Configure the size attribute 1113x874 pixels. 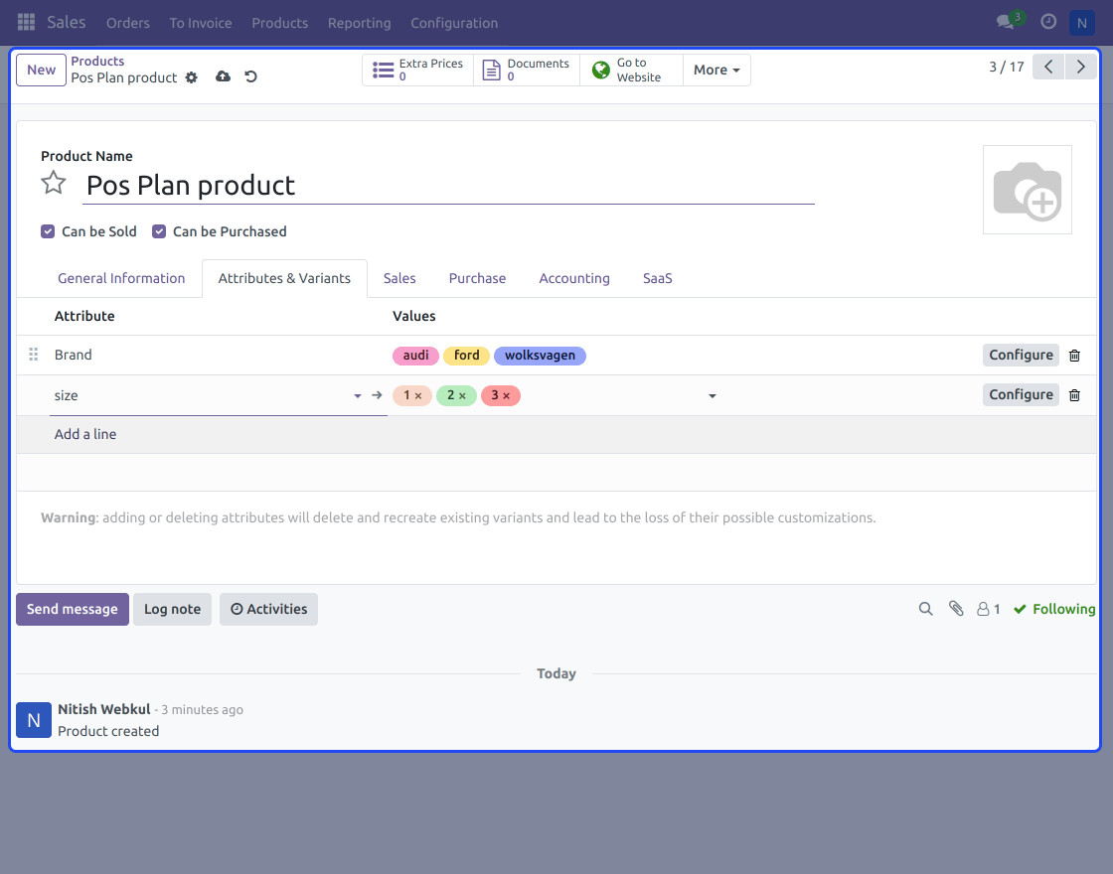point(1021,394)
